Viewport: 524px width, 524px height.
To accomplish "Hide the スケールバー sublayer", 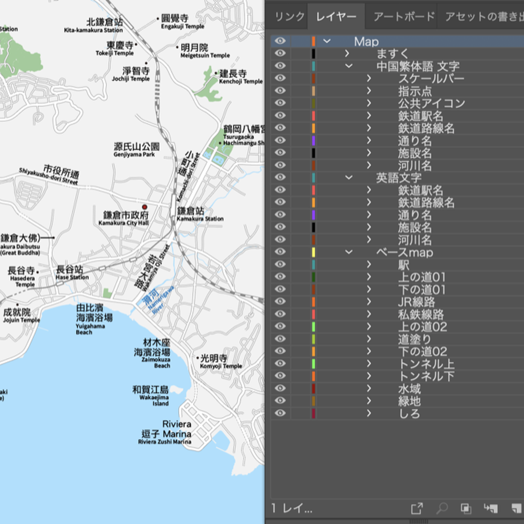I will tap(280, 78).
